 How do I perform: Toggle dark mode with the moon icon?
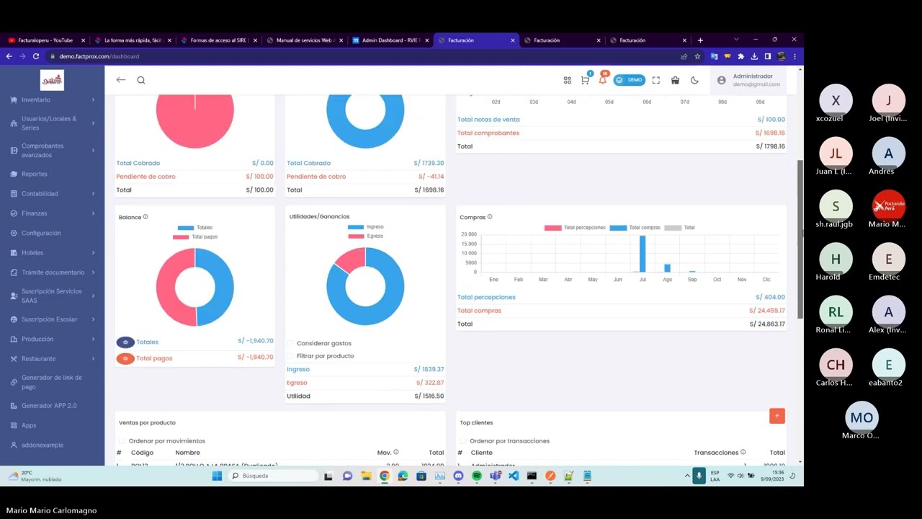coord(694,80)
